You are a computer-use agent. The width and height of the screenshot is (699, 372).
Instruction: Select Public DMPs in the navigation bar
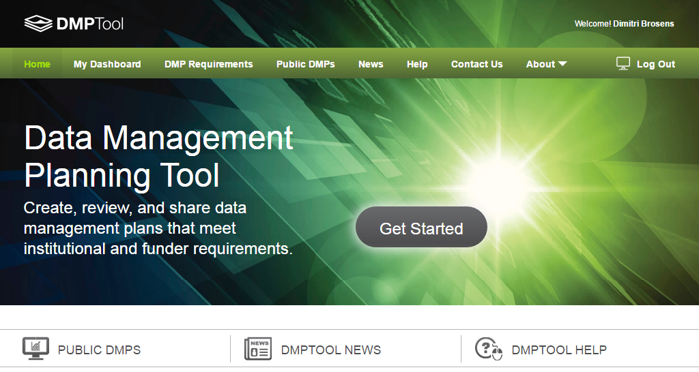click(x=305, y=64)
